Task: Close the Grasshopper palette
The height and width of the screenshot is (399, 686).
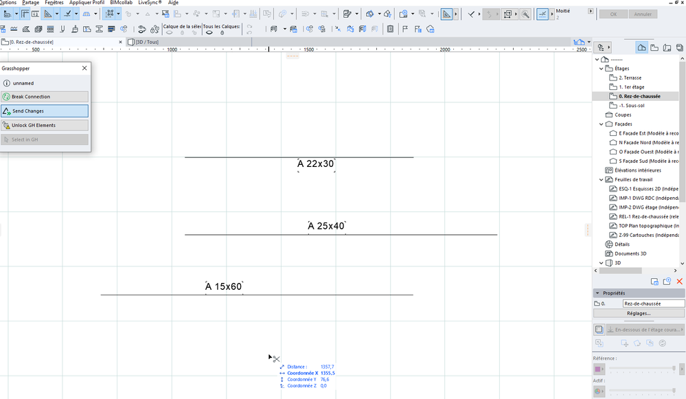Action: coord(84,68)
